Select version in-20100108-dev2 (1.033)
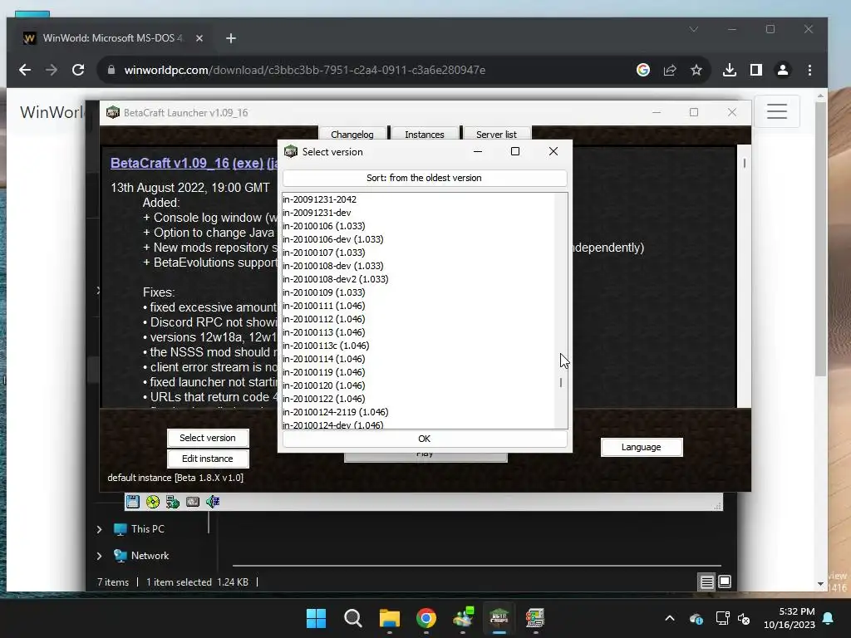The height and width of the screenshot is (638, 851). point(418,279)
